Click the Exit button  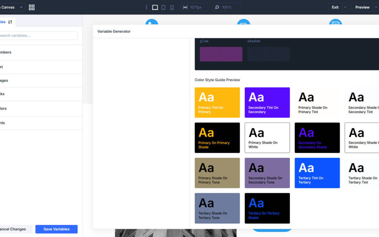click(x=335, y=7)
